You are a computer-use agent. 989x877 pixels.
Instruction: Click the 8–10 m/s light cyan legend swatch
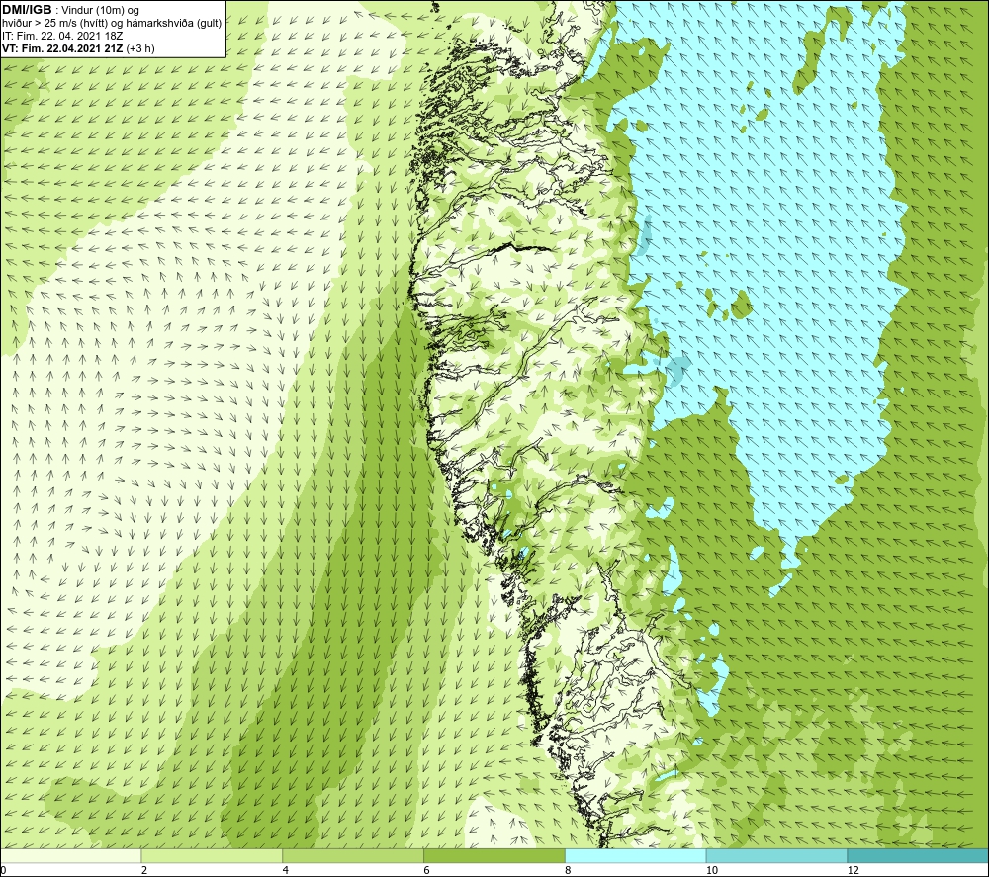point(636,855)
